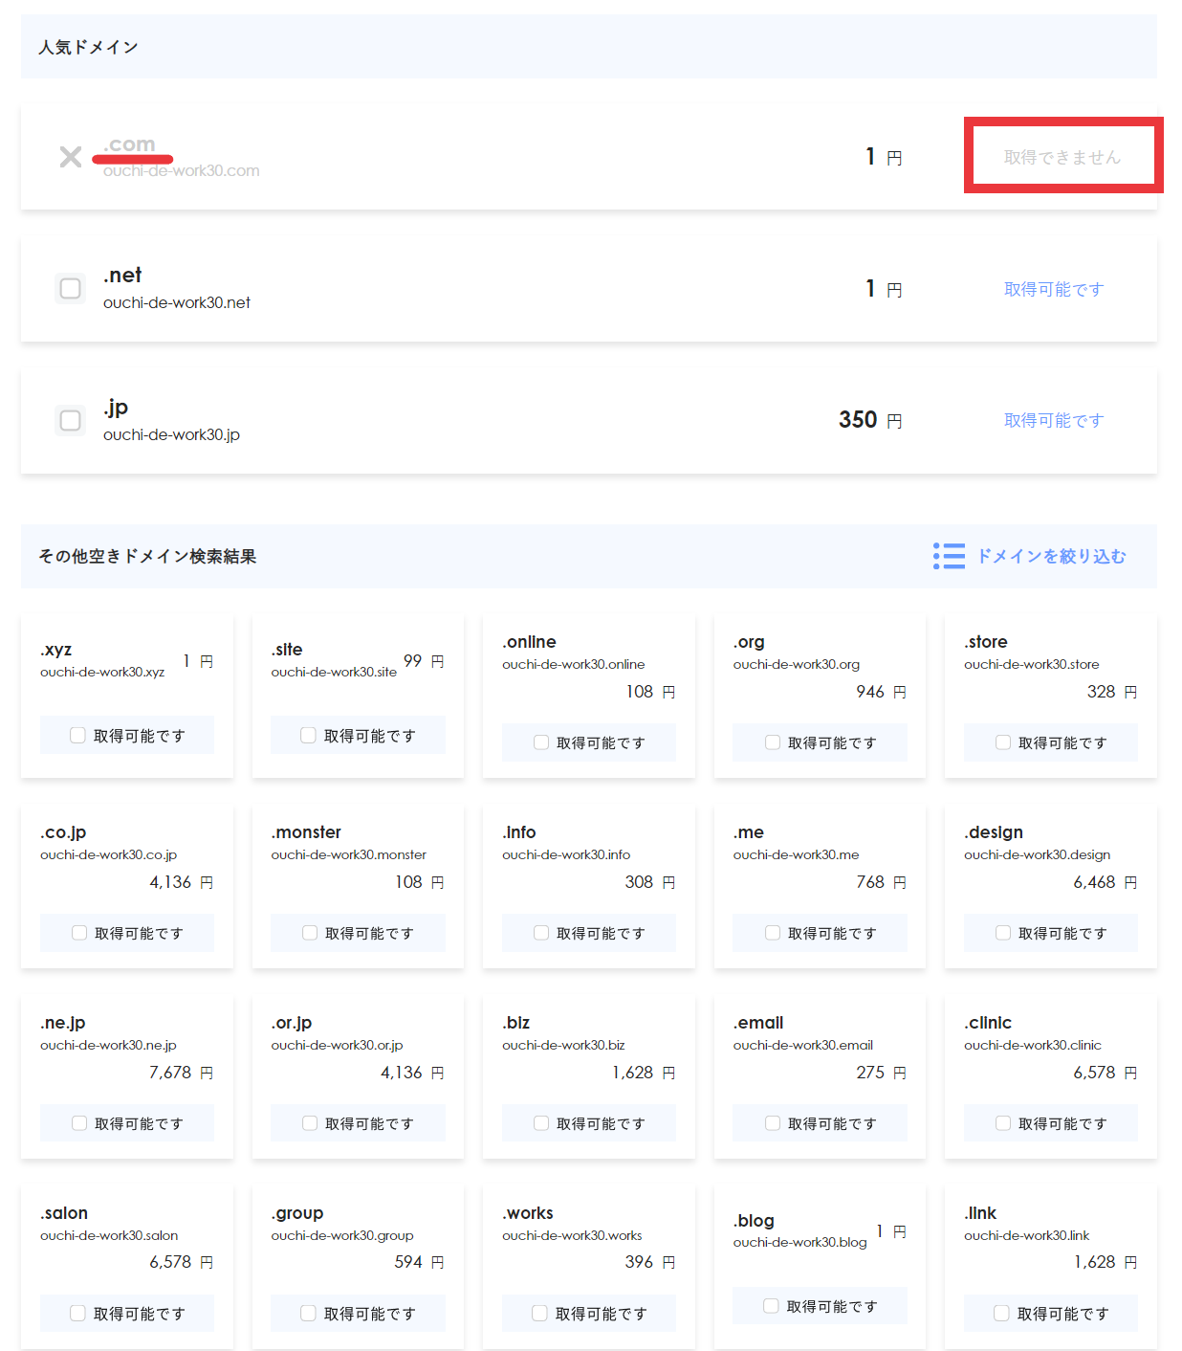Viewport: 1182px width, 1351px height.
Task: Click ouchi-de-work30.jp domain name
Action: click(171, 434)
